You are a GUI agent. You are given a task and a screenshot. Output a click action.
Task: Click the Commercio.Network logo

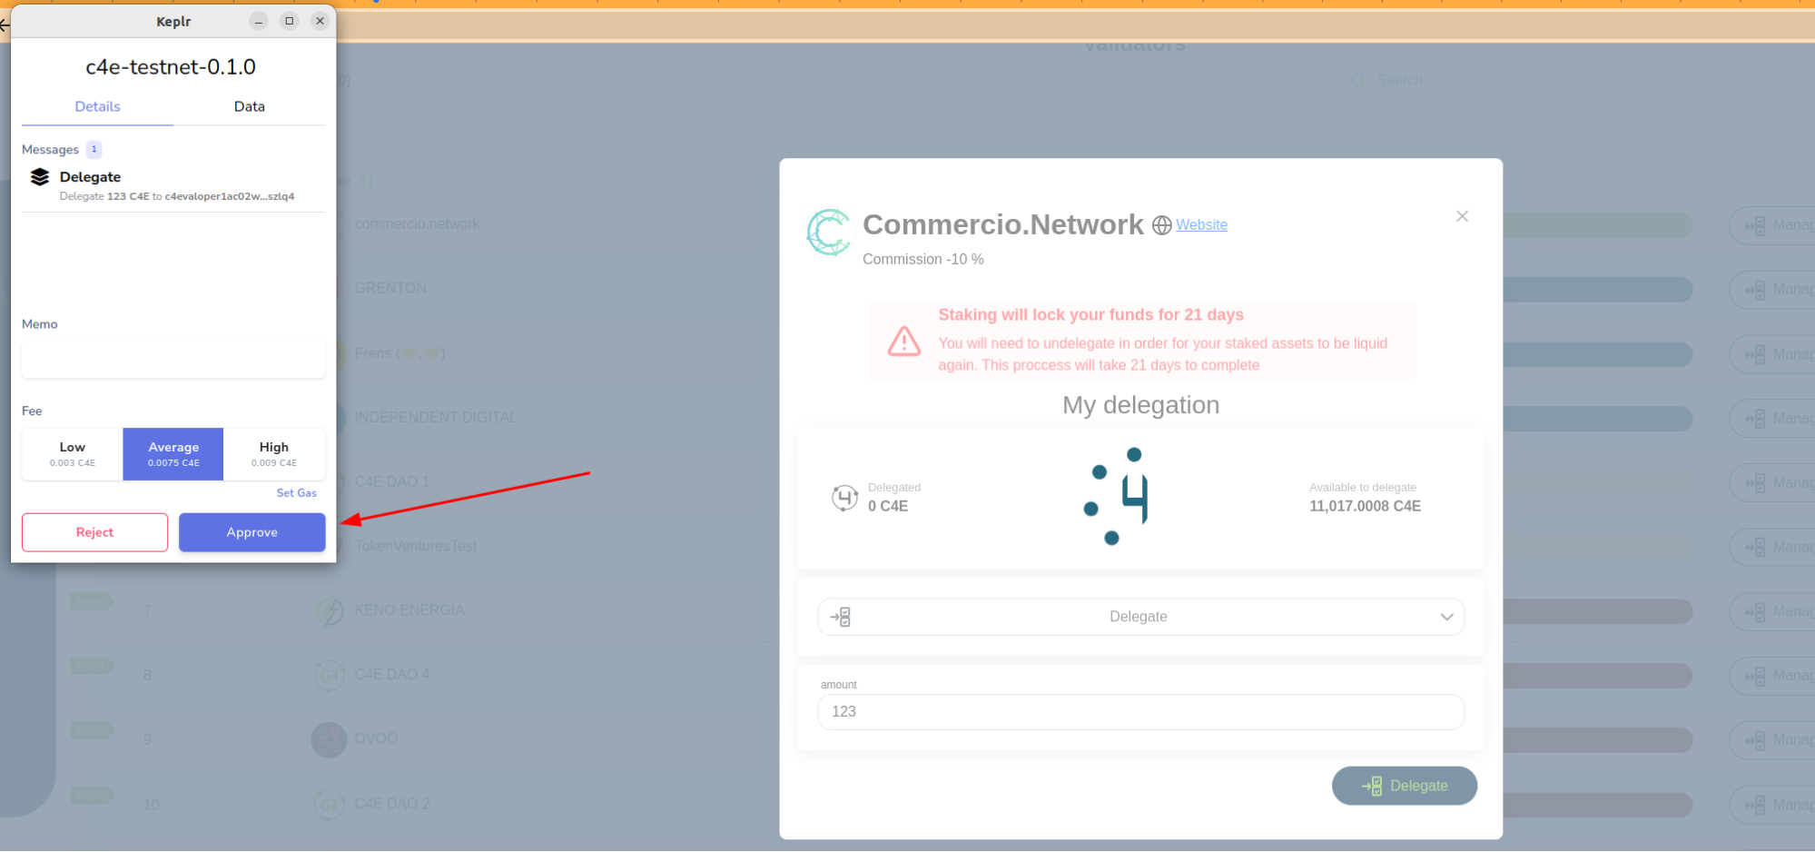829,233
